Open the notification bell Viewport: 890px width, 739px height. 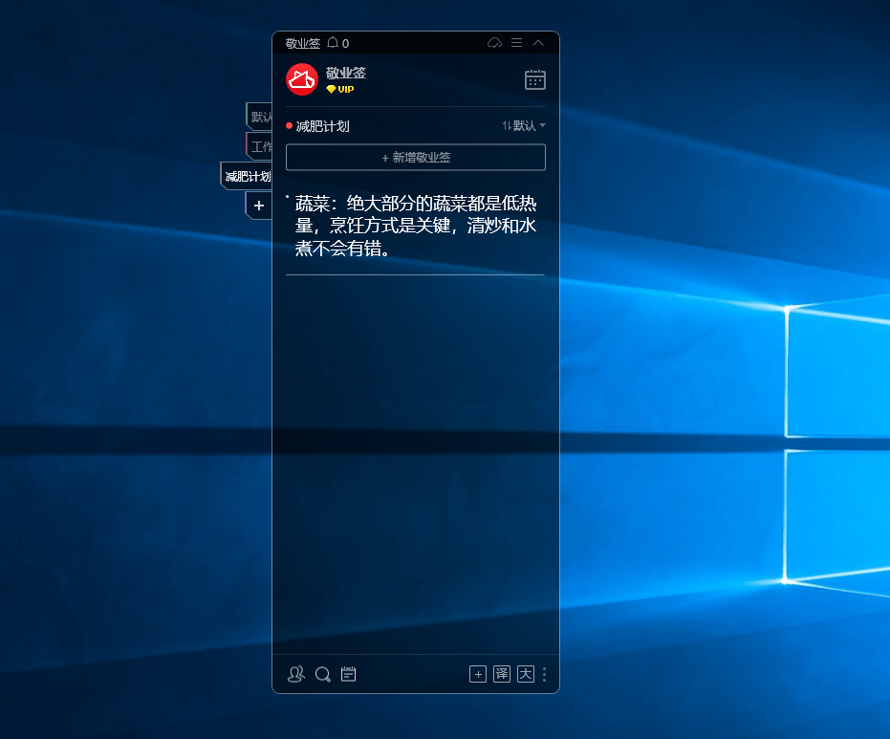[335, 42]
